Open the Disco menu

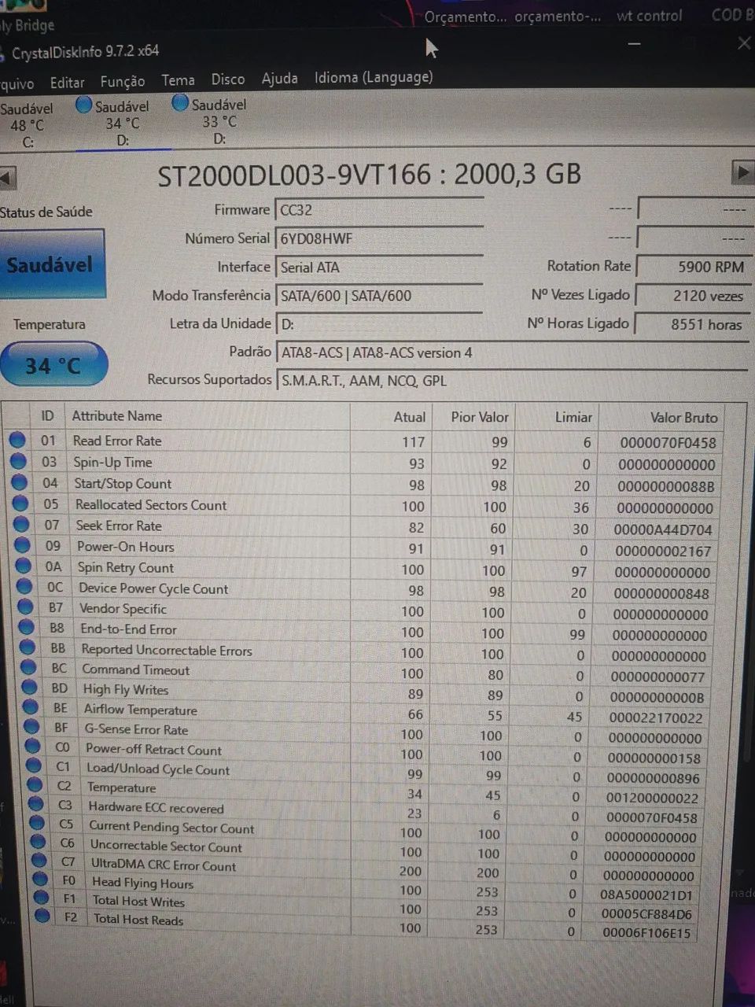[x=228, y=79]
